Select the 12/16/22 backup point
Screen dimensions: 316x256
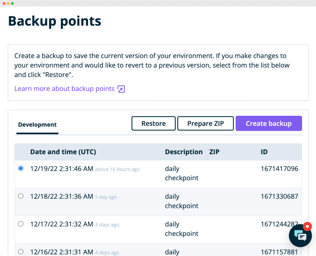point(21,252)
